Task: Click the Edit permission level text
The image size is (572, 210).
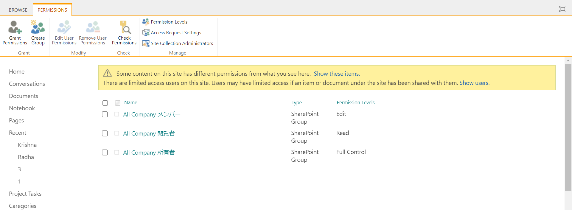Action: coord(341,114)
